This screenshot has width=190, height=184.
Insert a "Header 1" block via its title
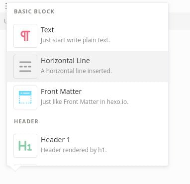click(x=55, y=140)
